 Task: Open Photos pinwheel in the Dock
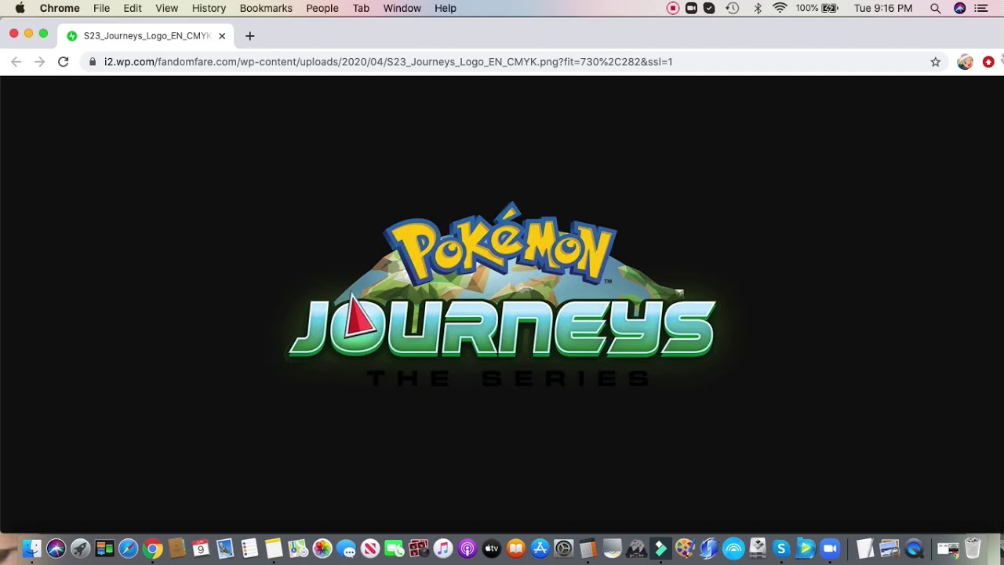322,549
